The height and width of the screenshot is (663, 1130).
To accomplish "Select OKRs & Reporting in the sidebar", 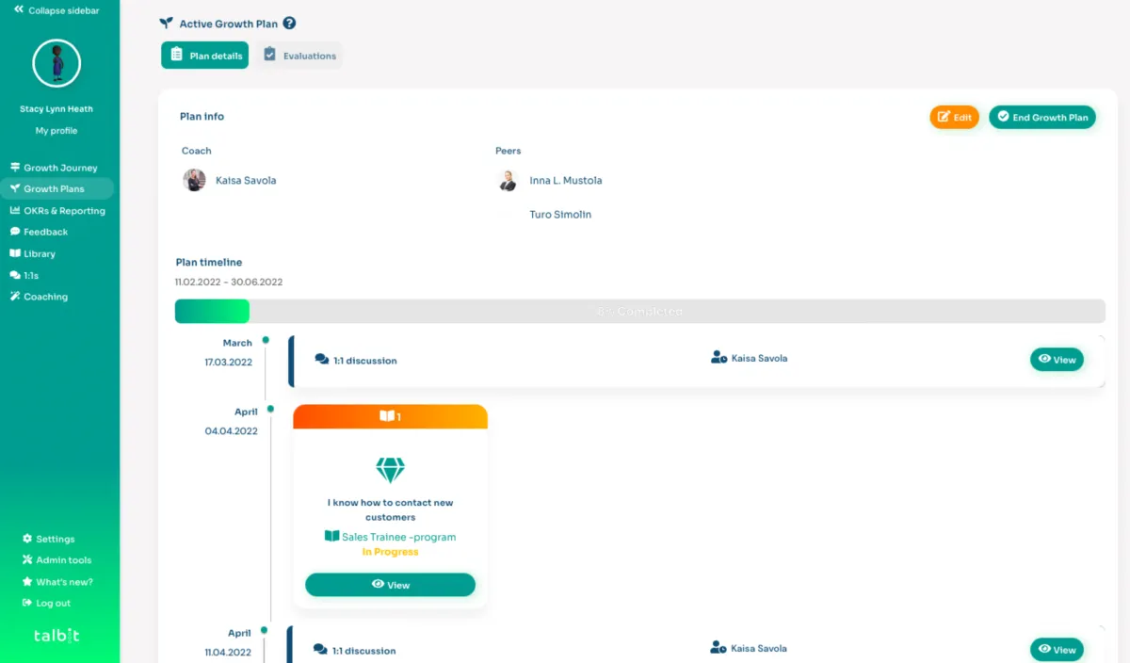I will (x=58, y=210).
